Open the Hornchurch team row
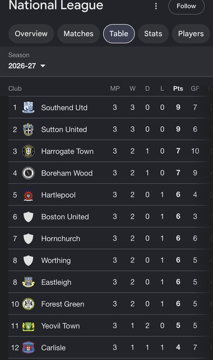 (110, 238)
